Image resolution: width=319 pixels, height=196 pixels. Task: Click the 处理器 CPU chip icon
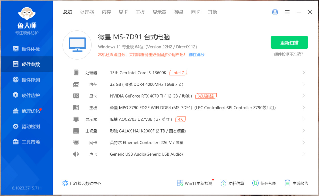(x=76, y=72)
